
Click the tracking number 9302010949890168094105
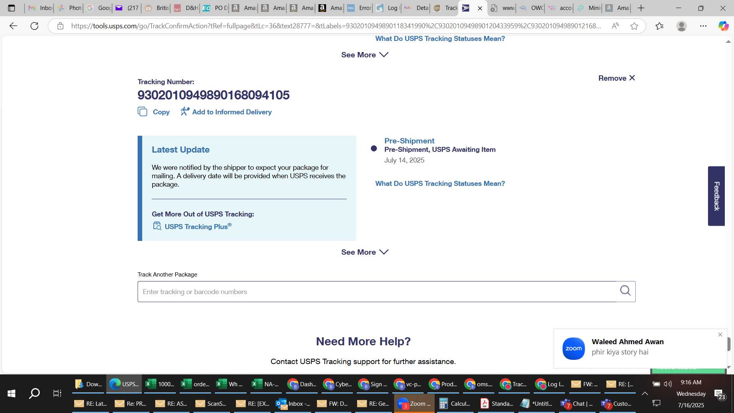(213, 95)
